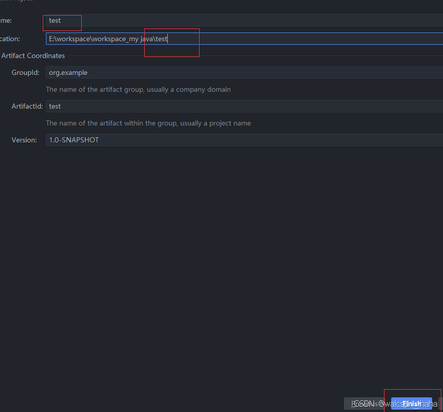
Task: Collapse the Artifact Coordinates section
Action: click(x=33, y=56)
